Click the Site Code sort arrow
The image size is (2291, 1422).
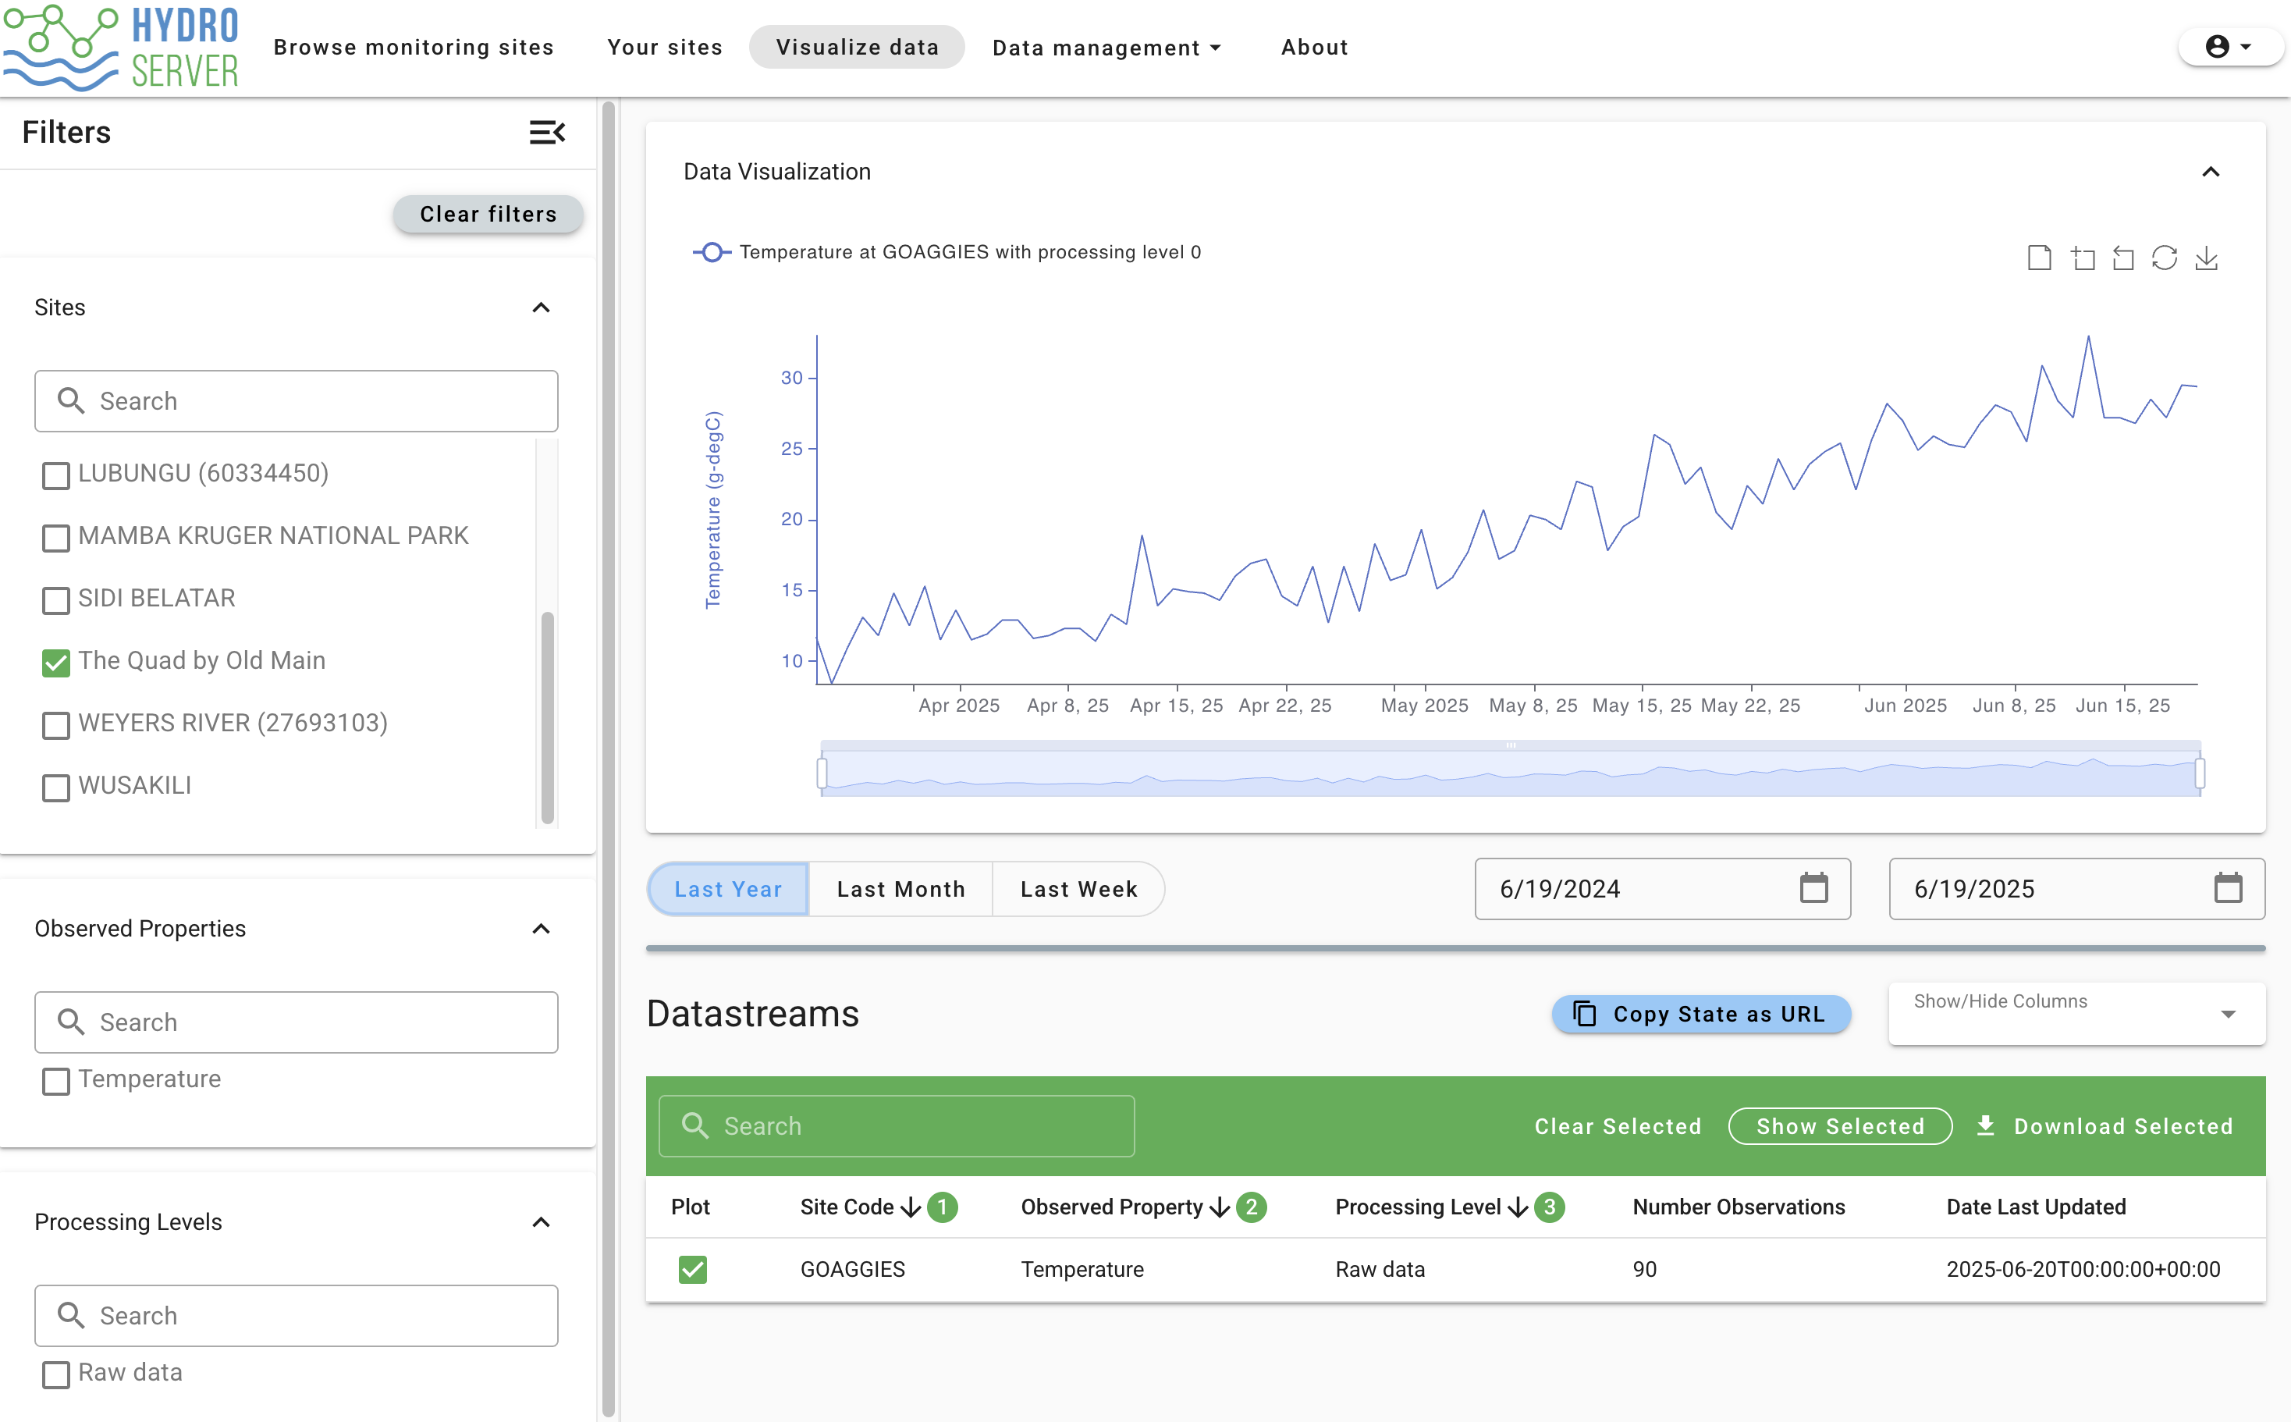[x=910, y=1207]
